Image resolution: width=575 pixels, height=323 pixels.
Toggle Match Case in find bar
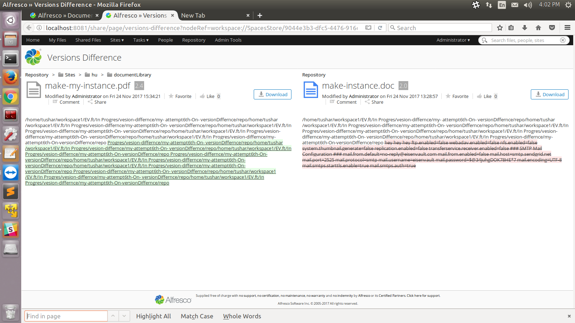(x=197, y=316)
